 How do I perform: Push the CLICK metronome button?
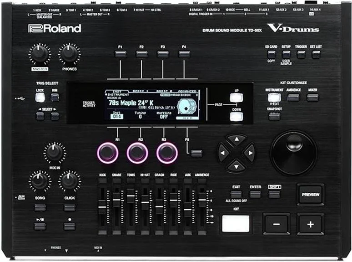point(70,208)
